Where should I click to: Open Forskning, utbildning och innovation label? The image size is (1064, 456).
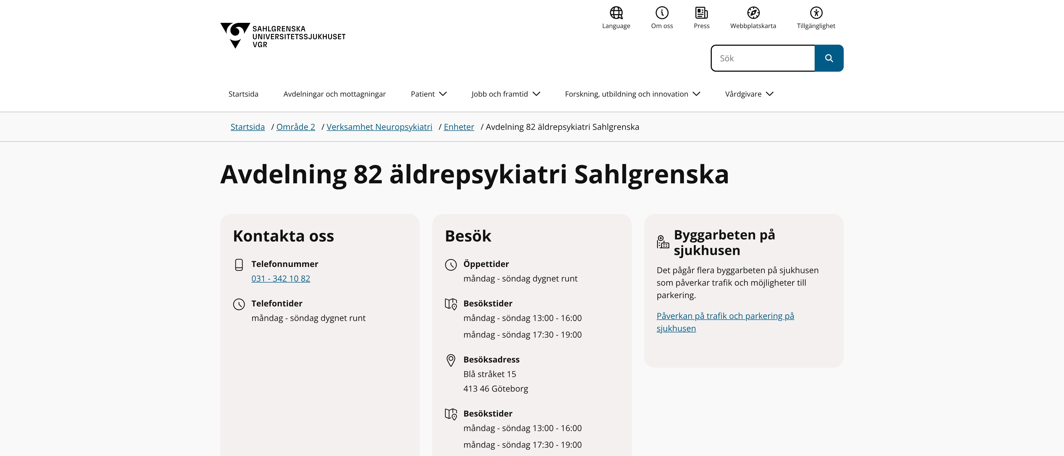(x=627, y=94)
